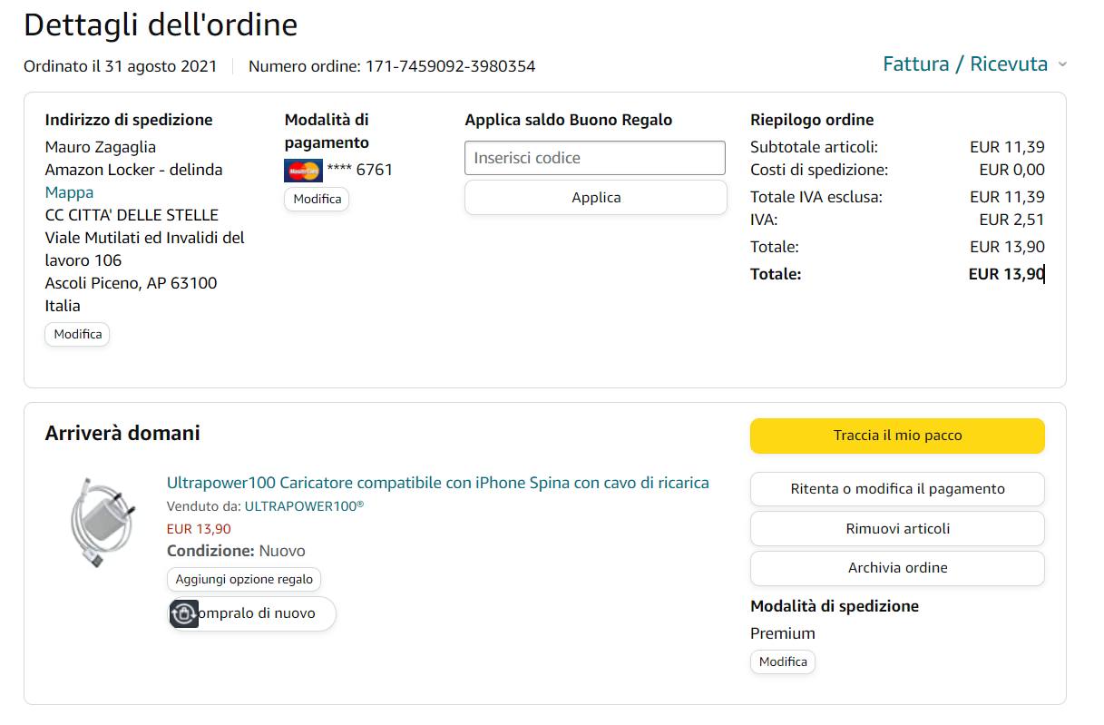Viewport: 1104px width, 725px height.
Task: Click the yellow Traccia il mio pacco button
Action: [897, 436]
